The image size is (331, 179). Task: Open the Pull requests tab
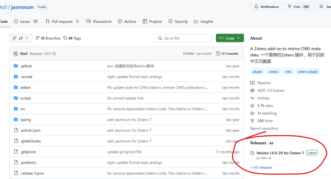(x=62, y=21)
